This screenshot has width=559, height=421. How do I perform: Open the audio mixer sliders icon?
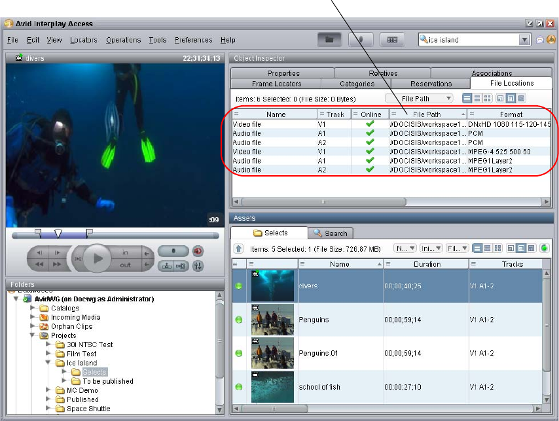pyautogui.click(x=198, y=265)
